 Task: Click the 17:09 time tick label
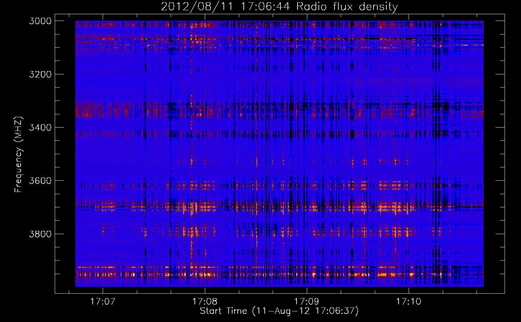(x=307, y=301)
